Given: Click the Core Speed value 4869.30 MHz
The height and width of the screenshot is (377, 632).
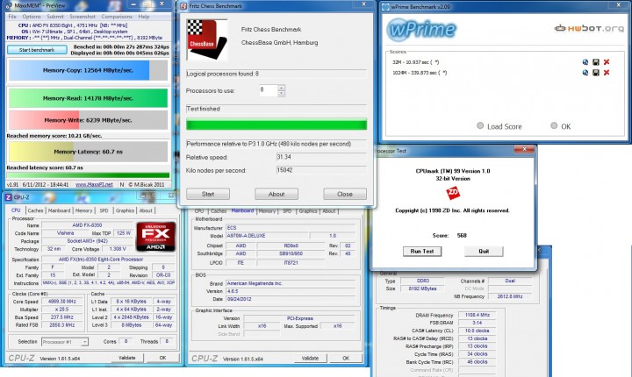Looking at the screenshot, I should coord(61,302).
